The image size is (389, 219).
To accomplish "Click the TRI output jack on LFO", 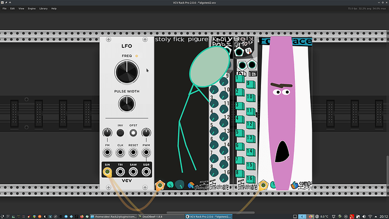I will (x=120, y=172).
